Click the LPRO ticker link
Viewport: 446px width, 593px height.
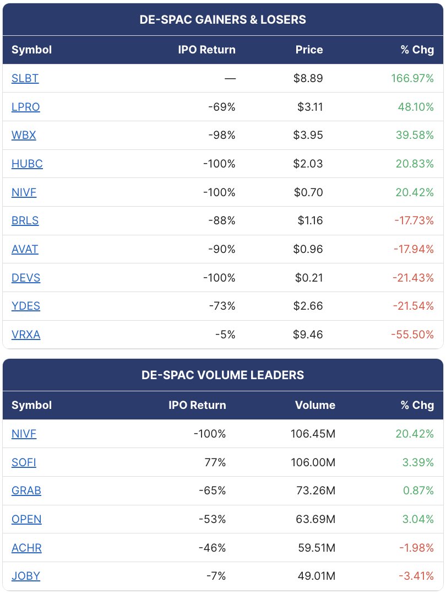coord(25,107)
